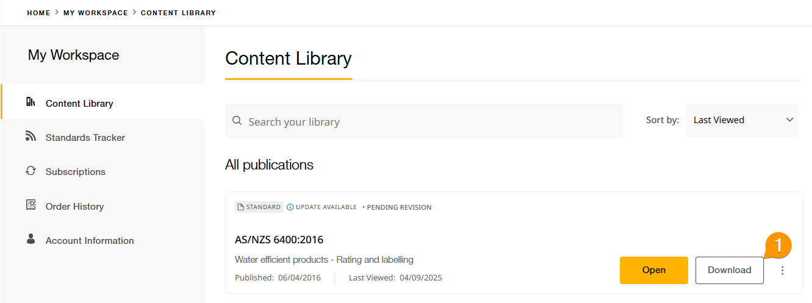Open Account Information page
Screen dimensions: 812x303
click(x=90, y=241)
